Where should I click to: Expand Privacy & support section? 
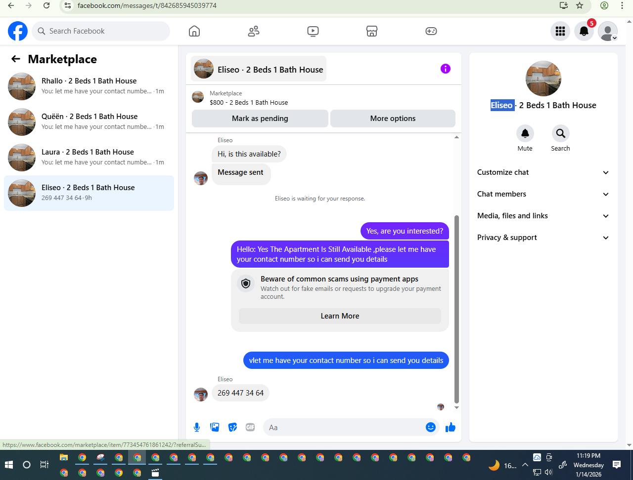pos(543,238)
